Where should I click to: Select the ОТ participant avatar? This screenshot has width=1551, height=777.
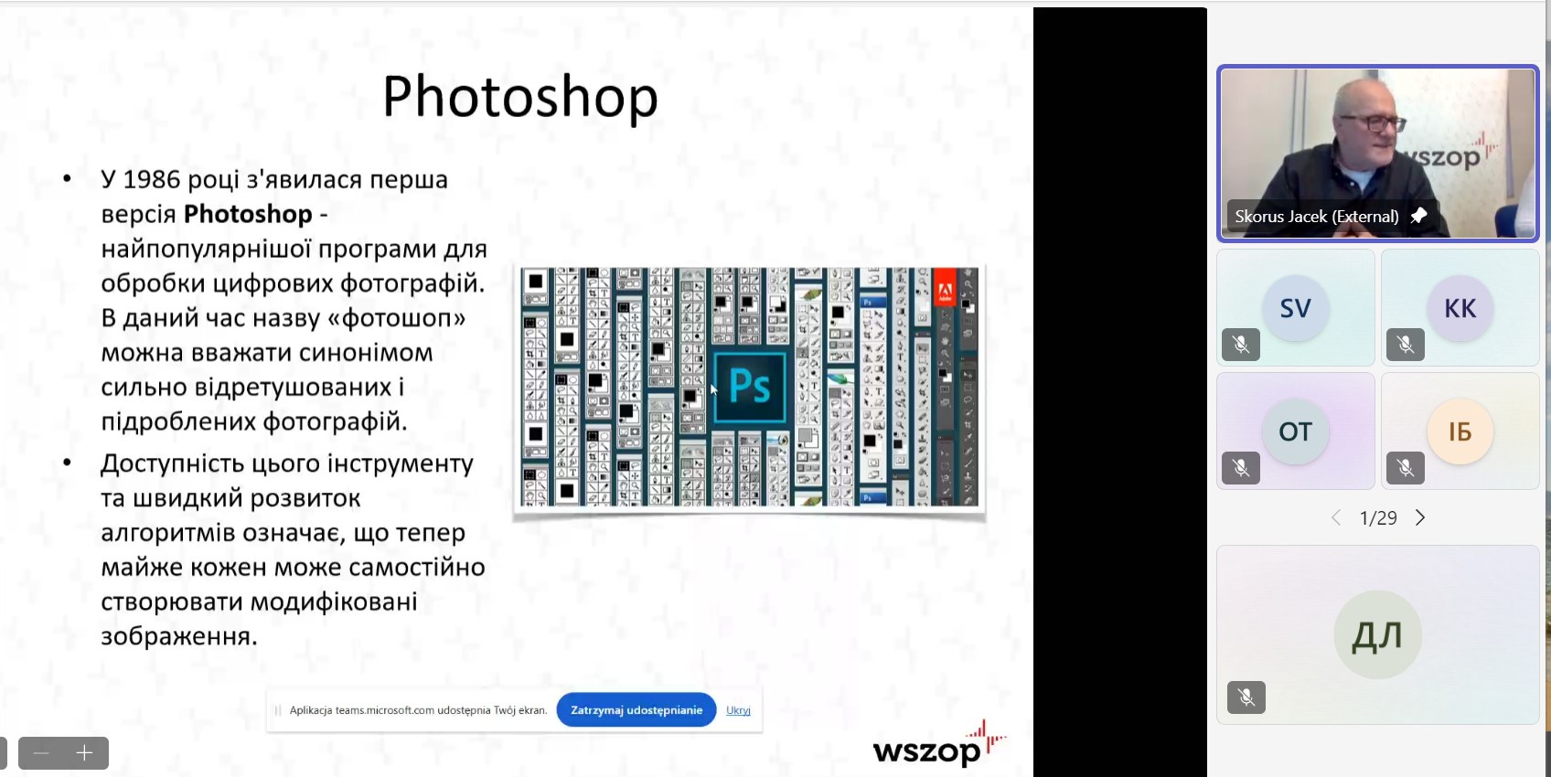(1296, 431)
